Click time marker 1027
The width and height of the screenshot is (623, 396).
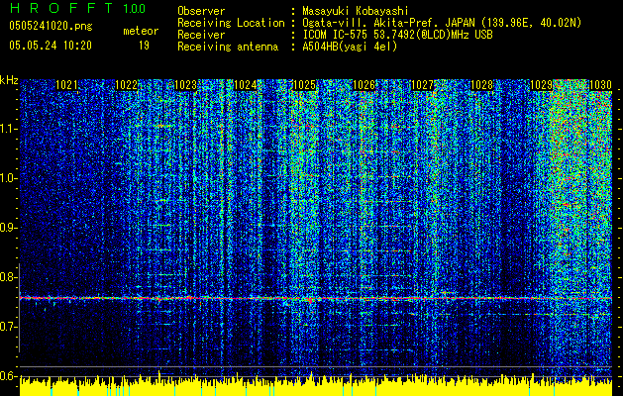(x=422, y=85)
